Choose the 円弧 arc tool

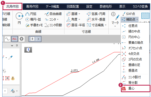pos(31,14)
